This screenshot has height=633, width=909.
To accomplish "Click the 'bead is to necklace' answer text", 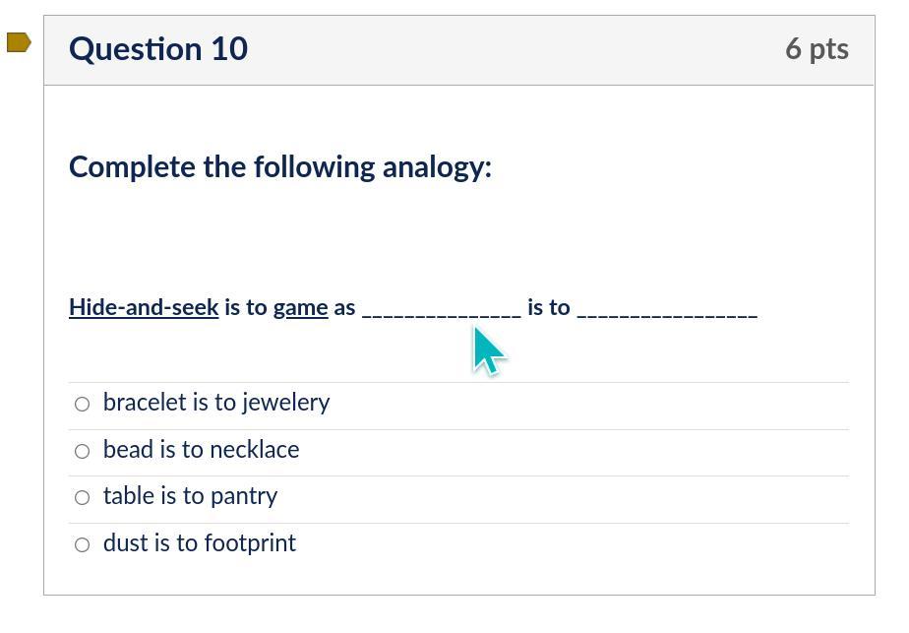I will pyautogui.click(x=201, y=450).
